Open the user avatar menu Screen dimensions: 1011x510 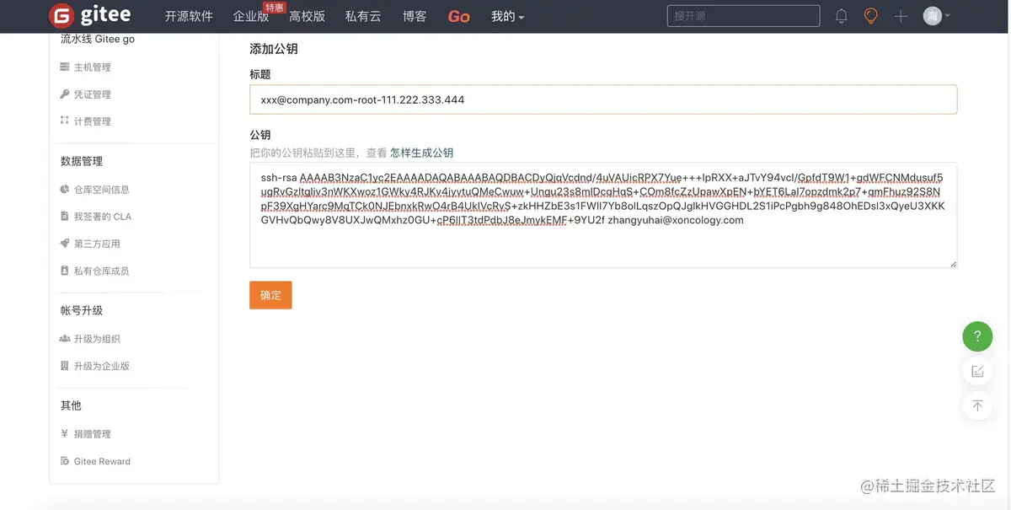click(936, 16)
